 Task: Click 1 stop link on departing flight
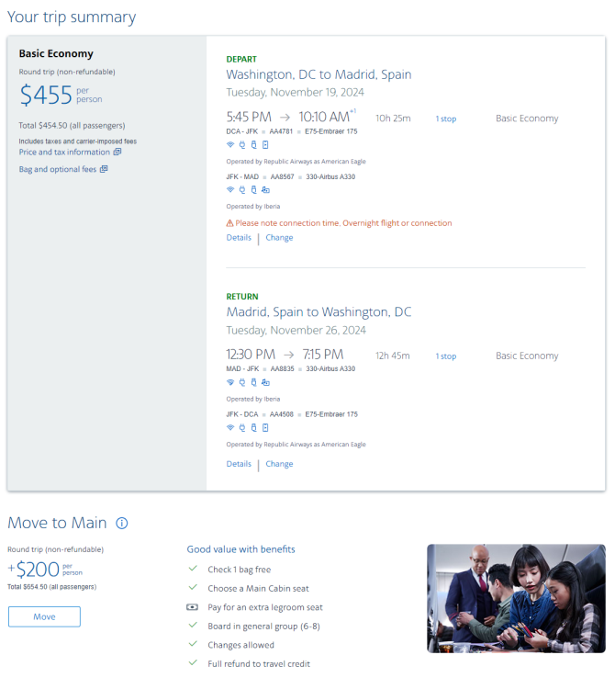click(x=445, y=119)
